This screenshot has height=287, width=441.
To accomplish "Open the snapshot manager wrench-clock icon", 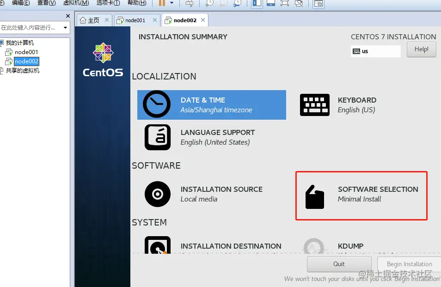I will pyautogui.click(x=238, y=3).
